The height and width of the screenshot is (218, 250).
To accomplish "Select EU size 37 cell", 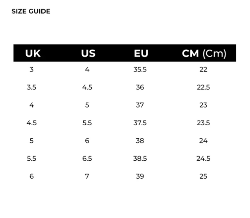I will 140,105.
